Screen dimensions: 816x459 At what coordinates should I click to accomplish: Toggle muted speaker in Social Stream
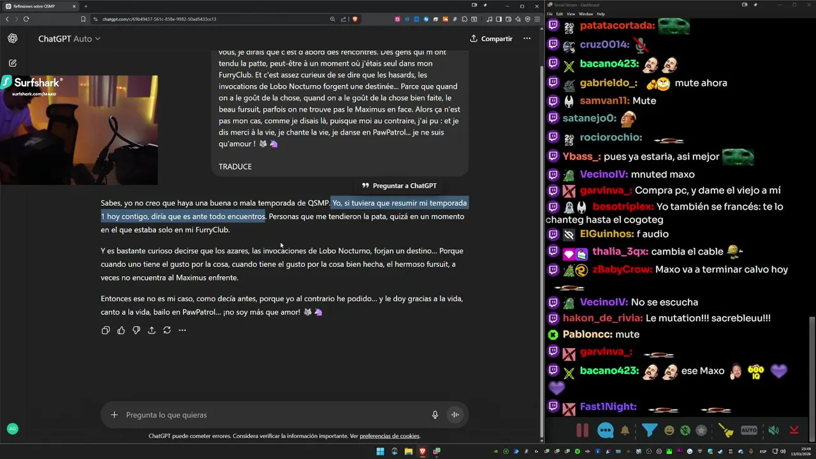773,430
